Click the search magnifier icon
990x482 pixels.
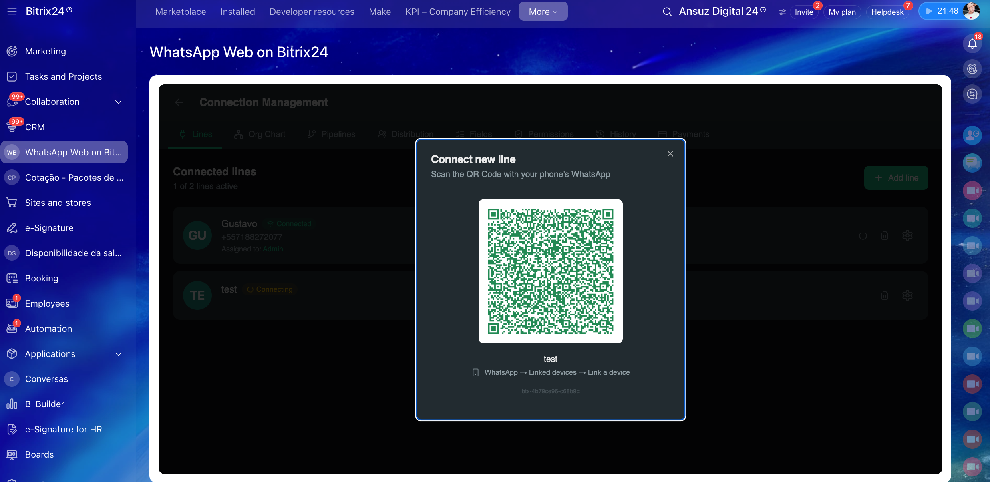pos(667,12)
